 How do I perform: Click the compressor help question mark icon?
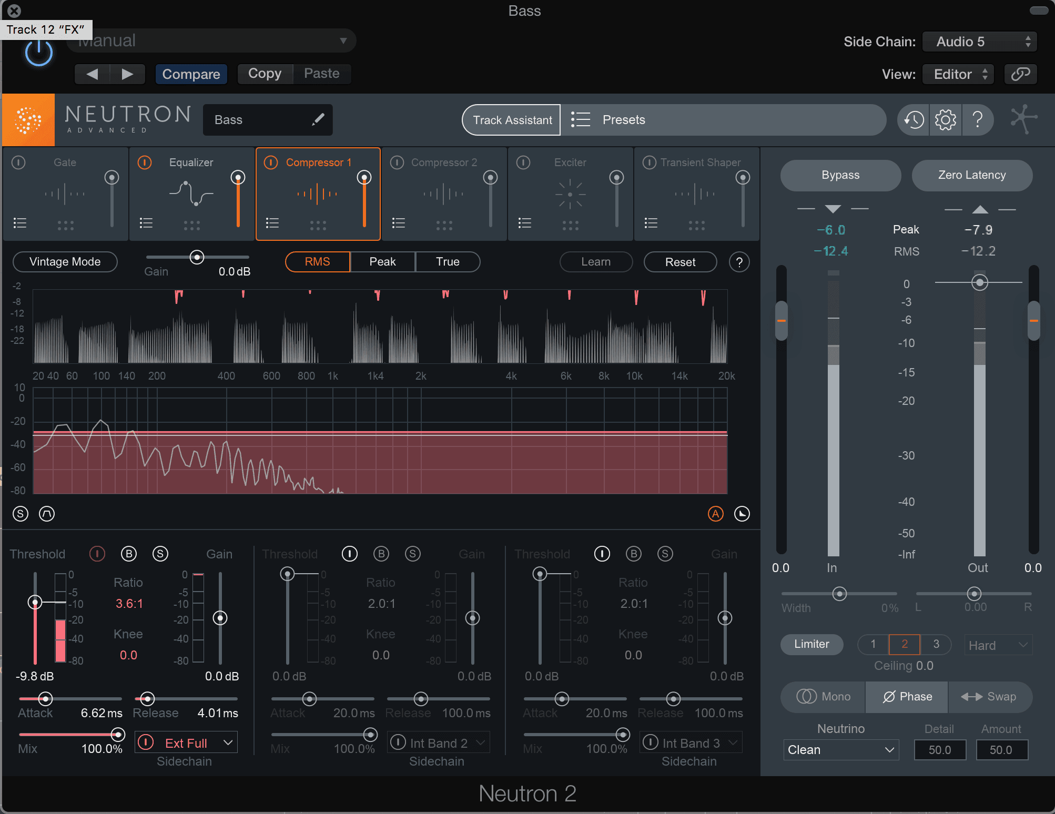739,262
